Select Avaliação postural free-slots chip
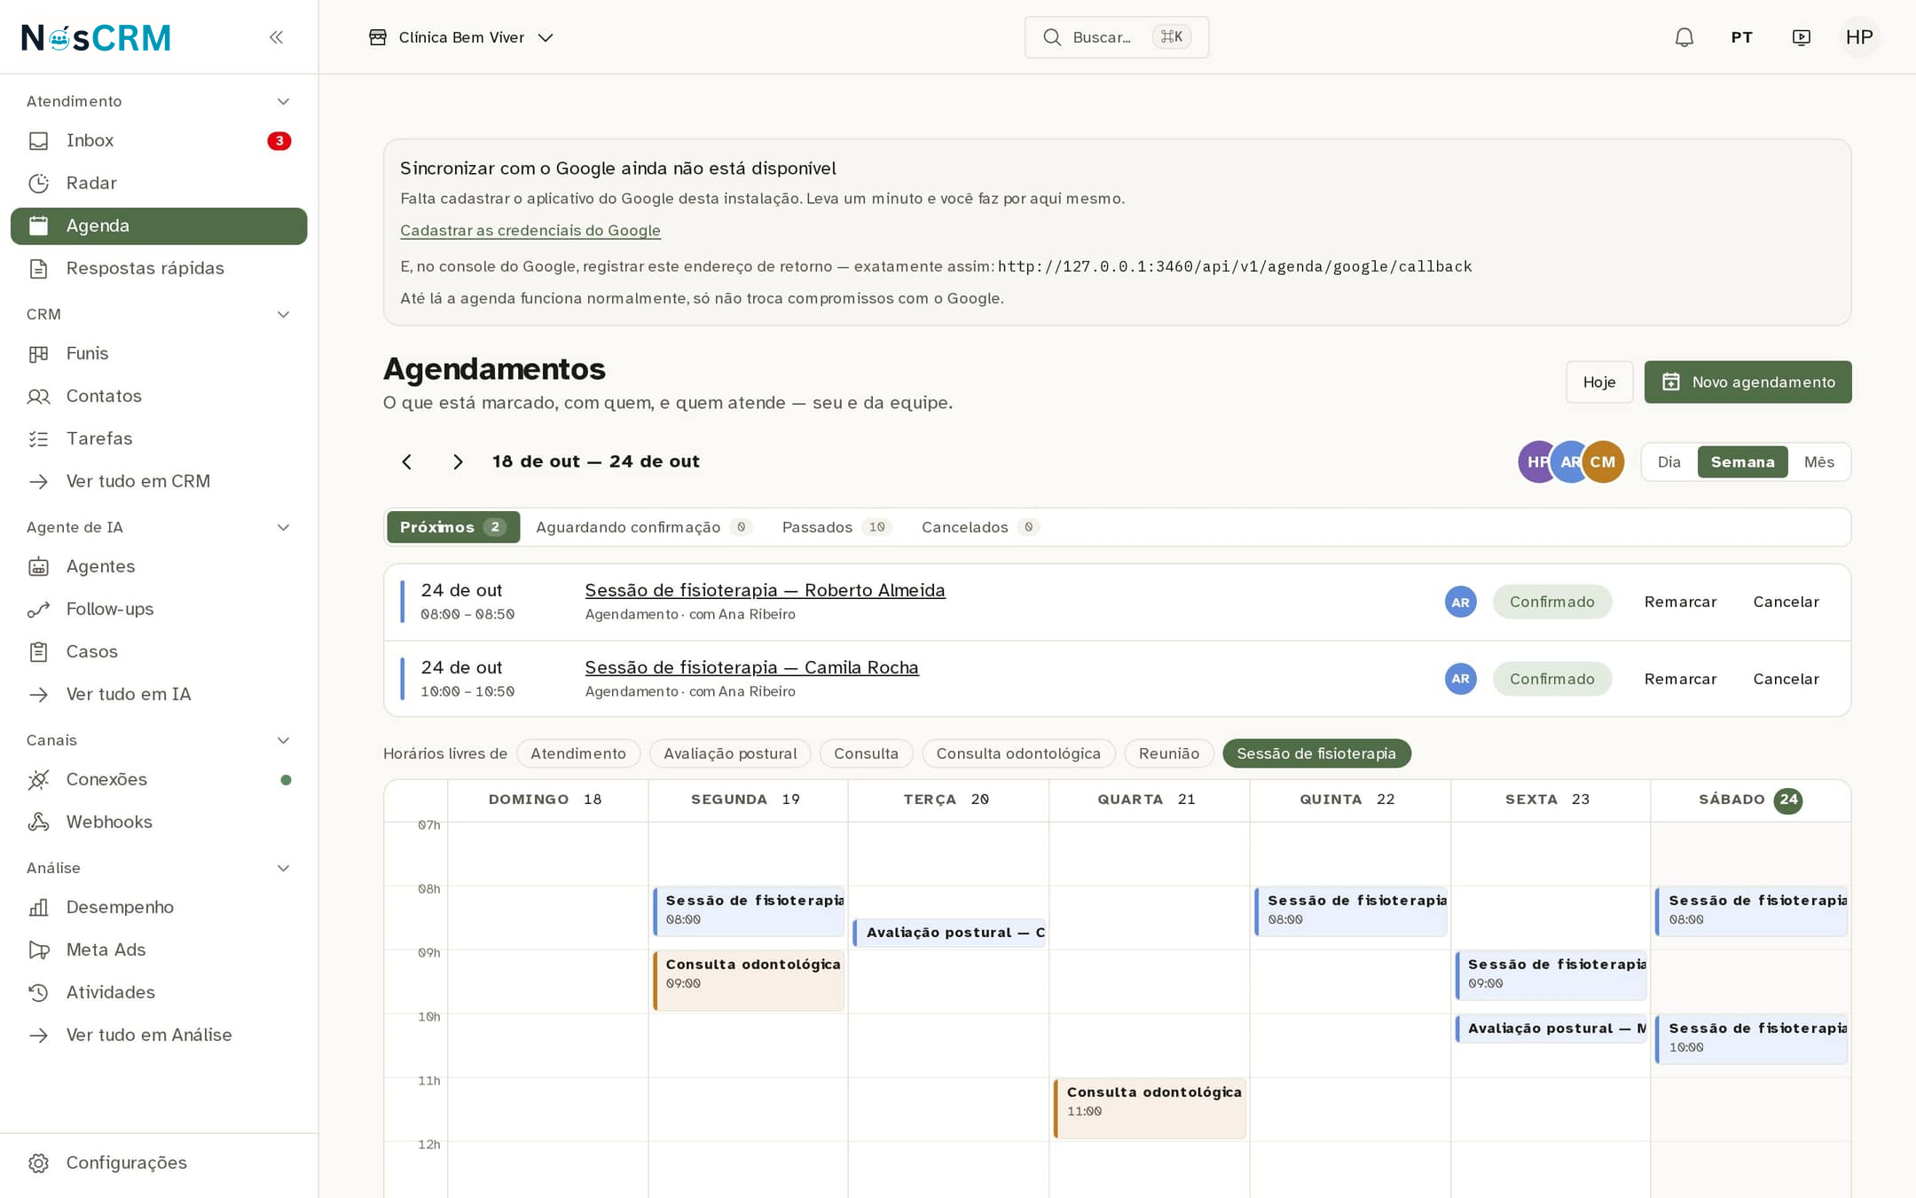 730,753
